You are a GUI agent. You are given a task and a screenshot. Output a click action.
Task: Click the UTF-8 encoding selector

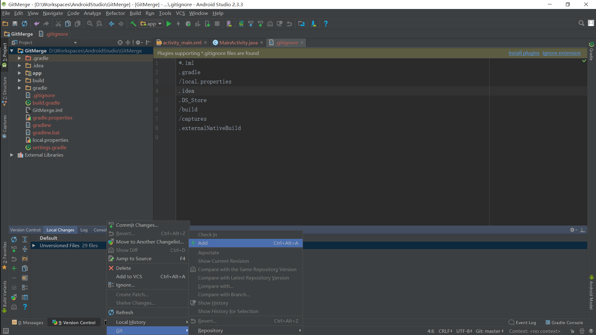click(464, 331)
